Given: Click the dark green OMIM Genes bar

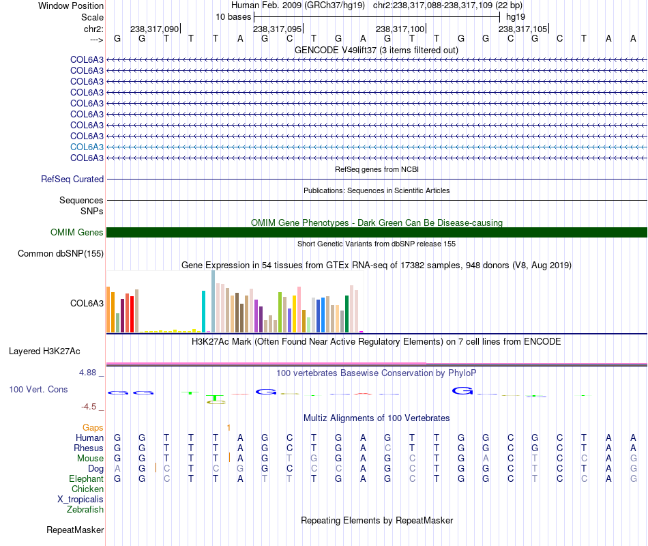Looking at the screenshot, I should tap(377, 233).
